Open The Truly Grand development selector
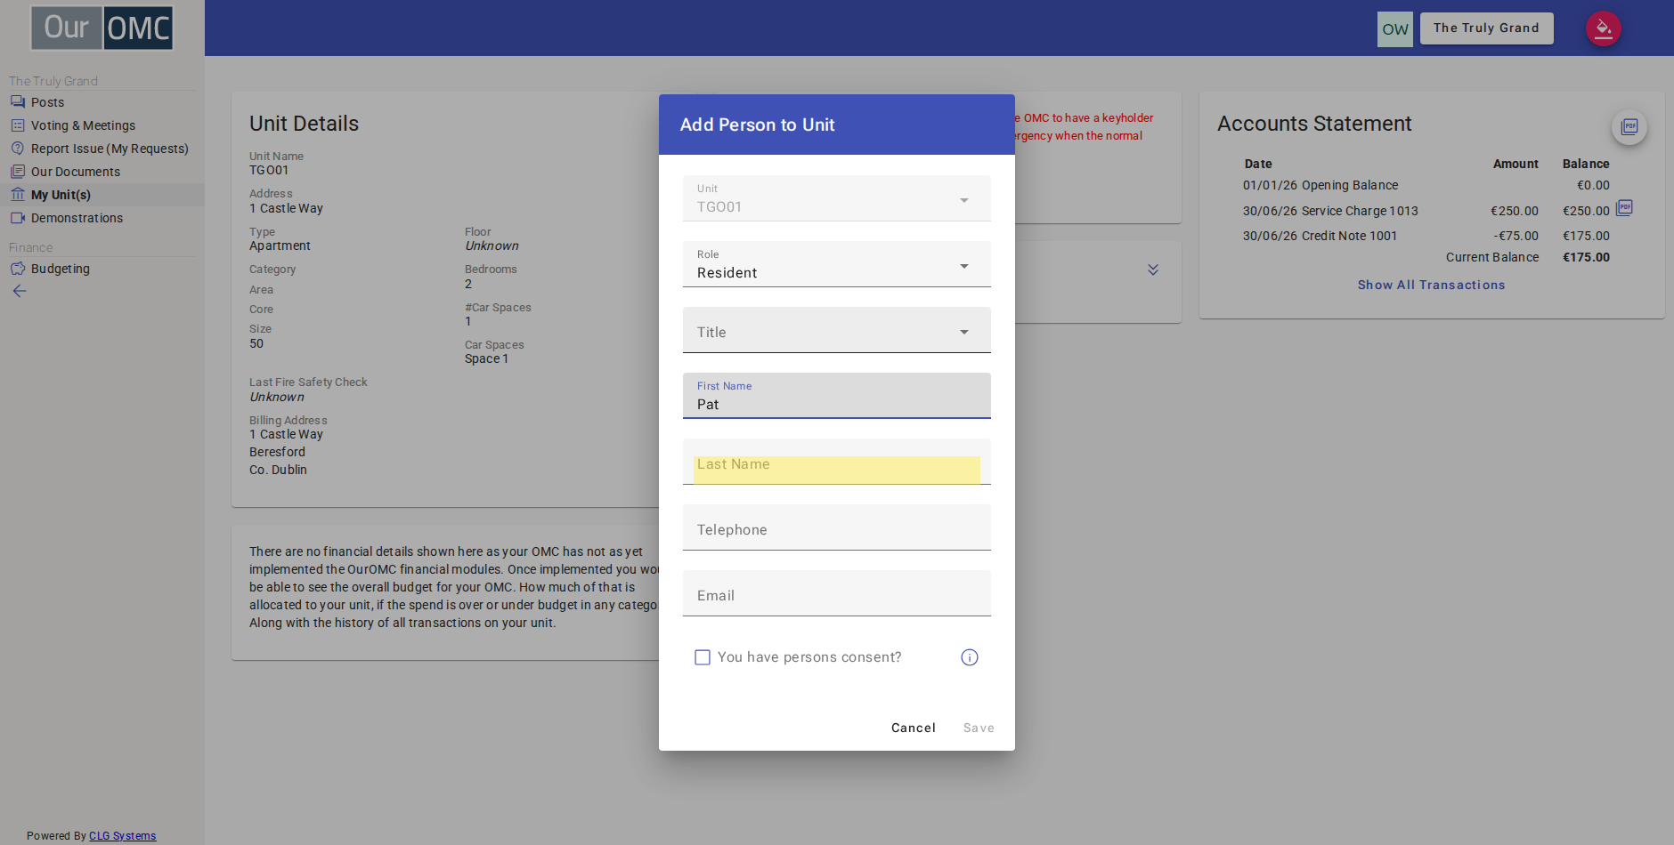Screen dimensions: 1674x845 [x=1486, y=28]
